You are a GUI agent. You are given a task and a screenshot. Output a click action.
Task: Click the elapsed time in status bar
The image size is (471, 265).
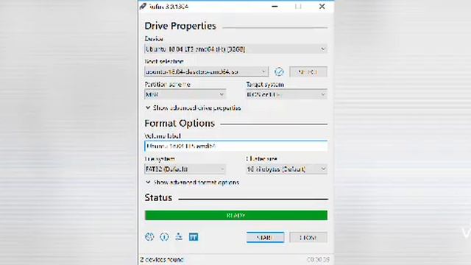coord(318,260)
